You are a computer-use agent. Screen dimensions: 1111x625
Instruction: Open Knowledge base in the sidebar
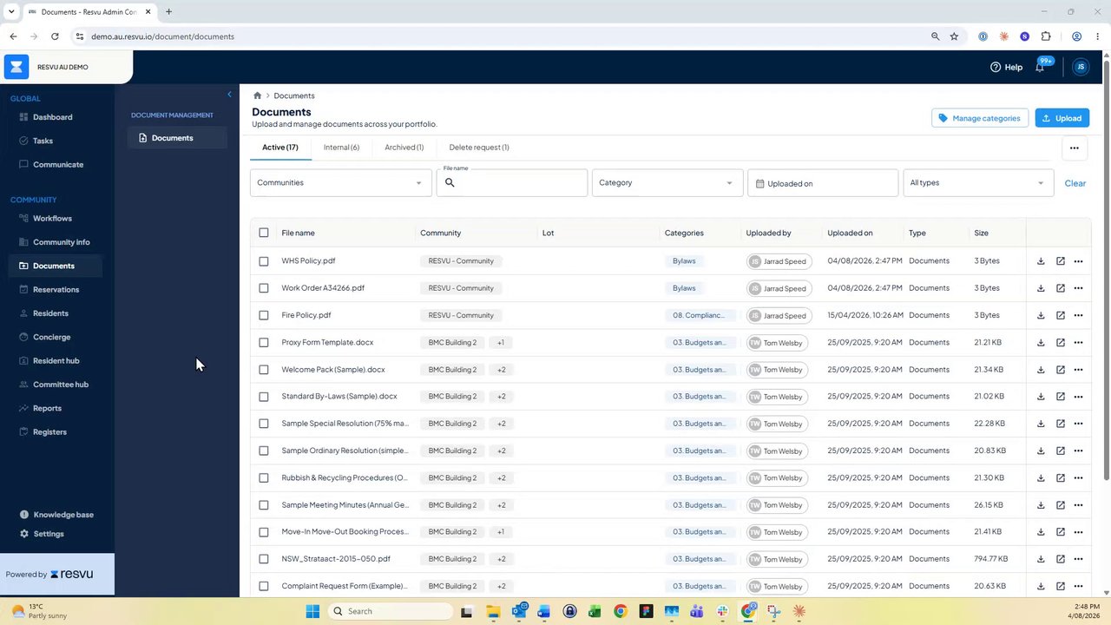click(62, 515)
